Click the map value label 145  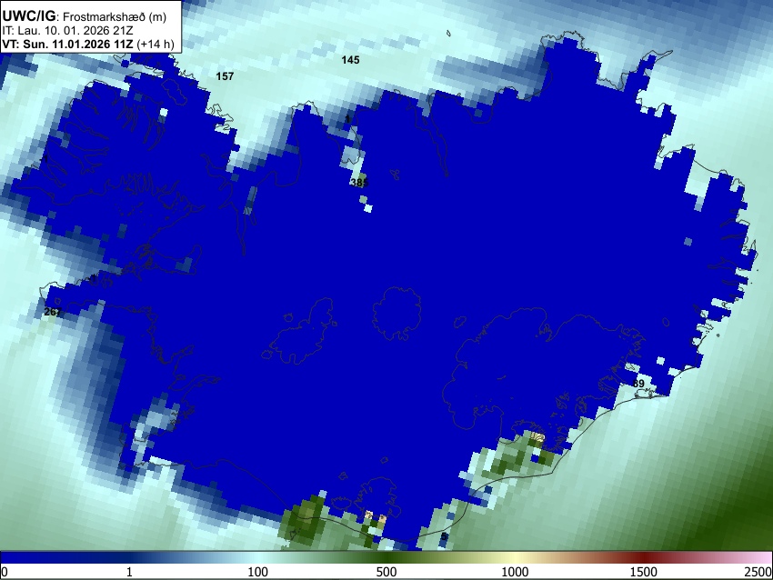[350, 60]
